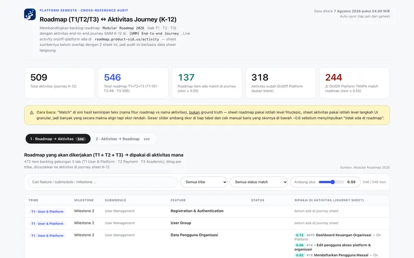Click the 'Tribe' column header
Viewport: 414px width, 258px height.
coord(33,200)
